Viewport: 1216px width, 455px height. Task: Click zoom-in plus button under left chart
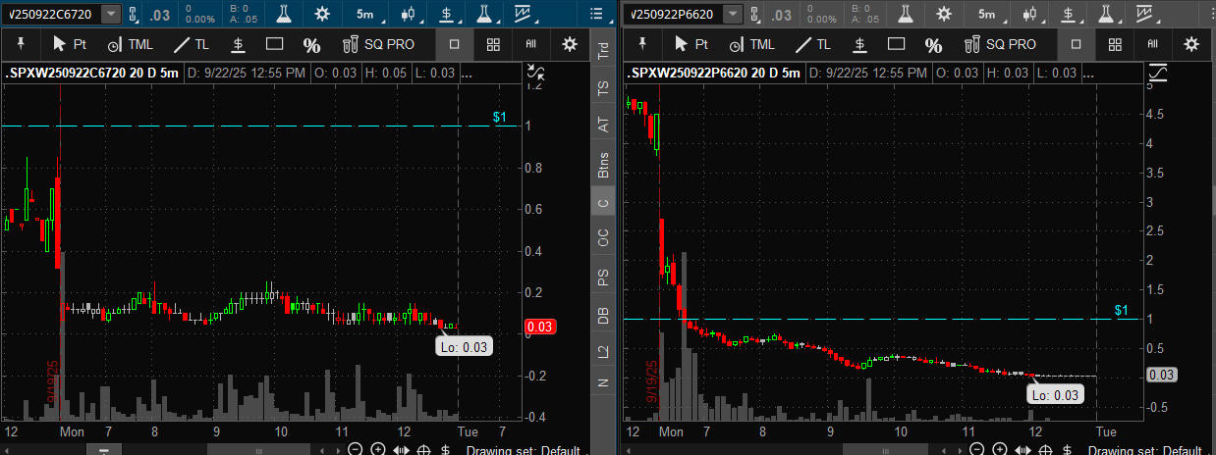point(377,449)
